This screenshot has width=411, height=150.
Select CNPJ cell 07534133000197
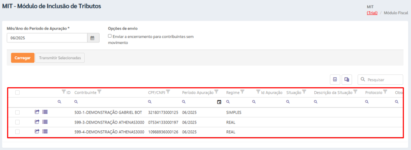click(163, 122)
